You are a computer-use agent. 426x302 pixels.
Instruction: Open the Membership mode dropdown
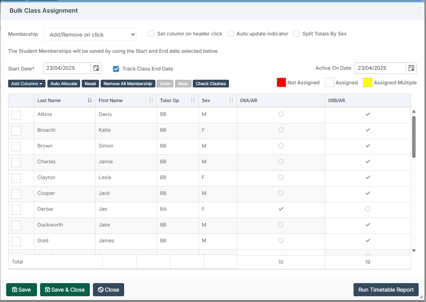[90, 34]
